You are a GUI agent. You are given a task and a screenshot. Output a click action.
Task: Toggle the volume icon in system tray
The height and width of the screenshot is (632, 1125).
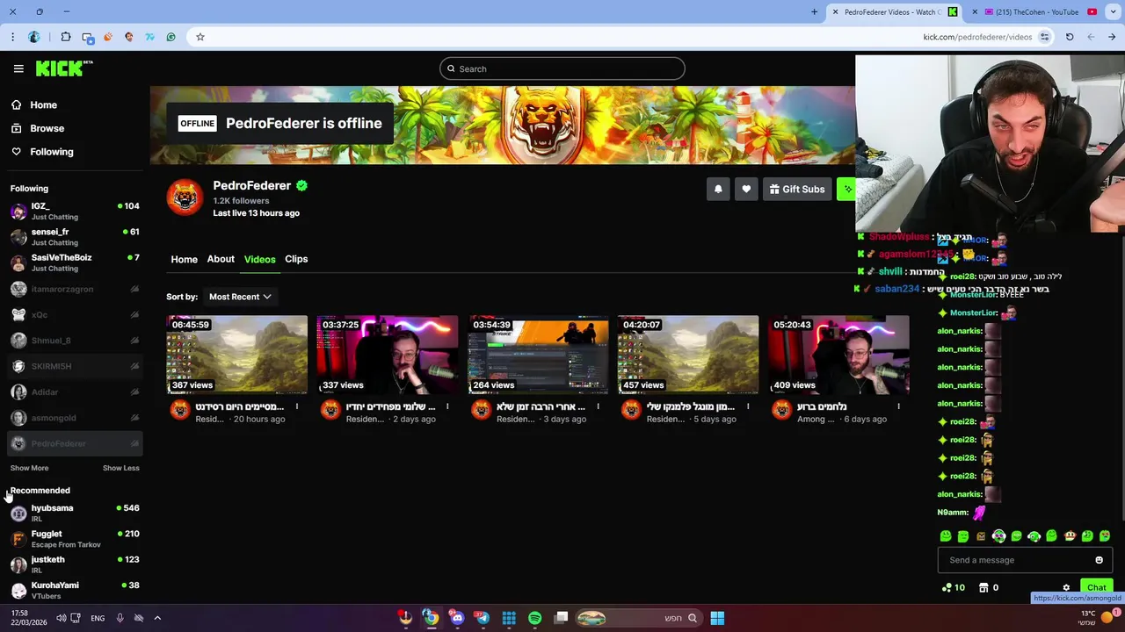pyautogui.click(x=62, y=618)
